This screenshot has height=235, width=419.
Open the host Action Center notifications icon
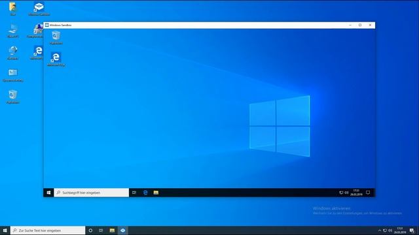click(x=412, y=230)
